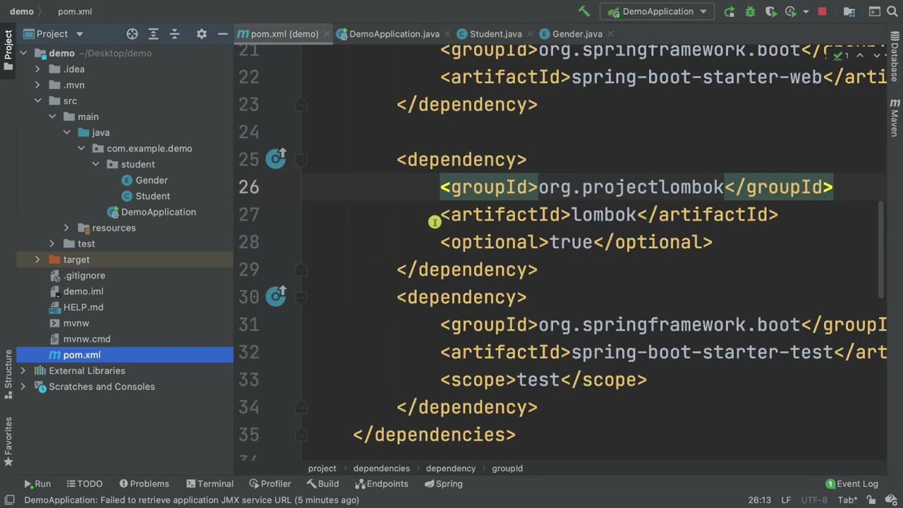
Task: Expand all nodes in the Project panel
Action: pyautogui.click(x=153, y=34)
